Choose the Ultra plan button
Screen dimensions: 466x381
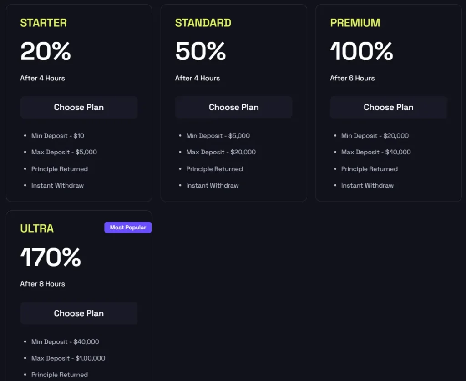[79, 313]
